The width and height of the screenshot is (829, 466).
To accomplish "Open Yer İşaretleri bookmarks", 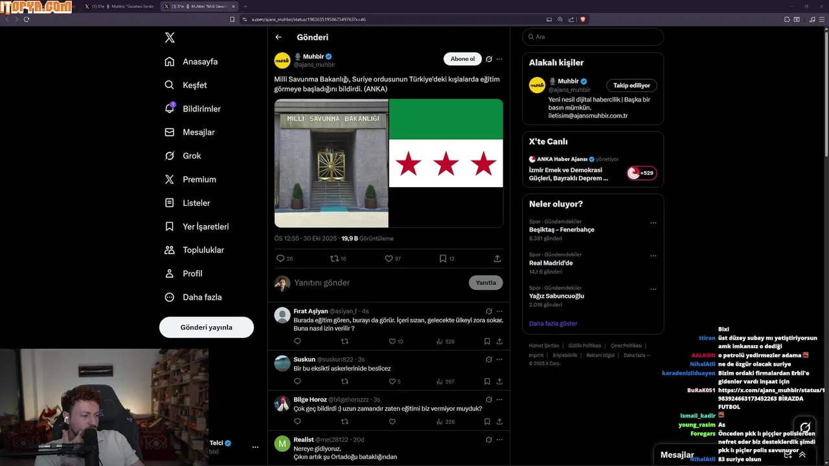I will (196, 227).
